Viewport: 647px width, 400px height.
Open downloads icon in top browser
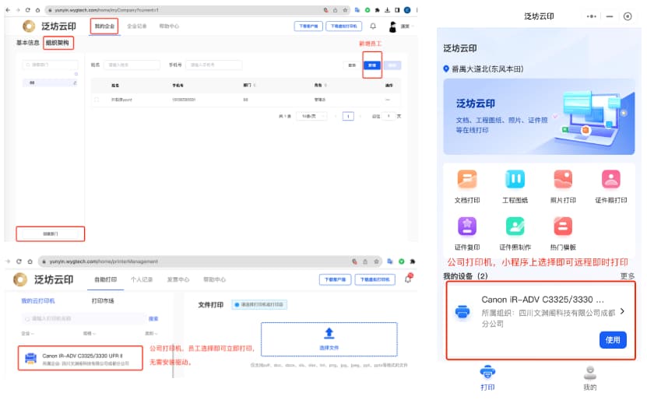(x=387, y=10)
